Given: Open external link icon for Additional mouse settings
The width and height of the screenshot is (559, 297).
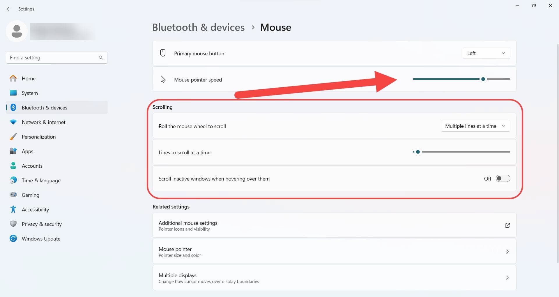Looking at the screenshot, I should (x=507, y=225).
